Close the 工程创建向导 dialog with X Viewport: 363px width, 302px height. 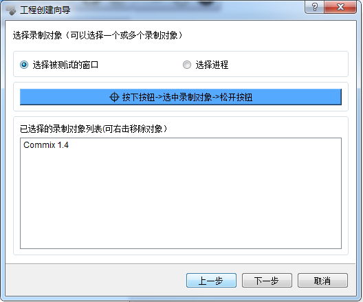click(x=340, y=7)
